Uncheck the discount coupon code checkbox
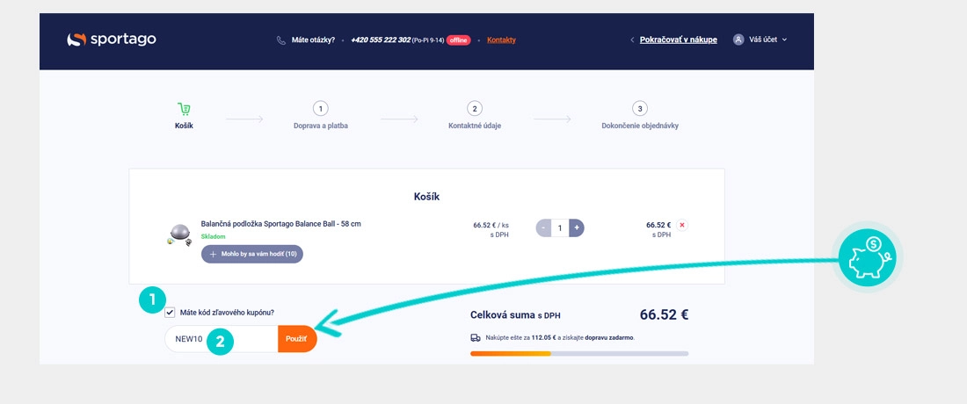967x404 pixels. 170,312
